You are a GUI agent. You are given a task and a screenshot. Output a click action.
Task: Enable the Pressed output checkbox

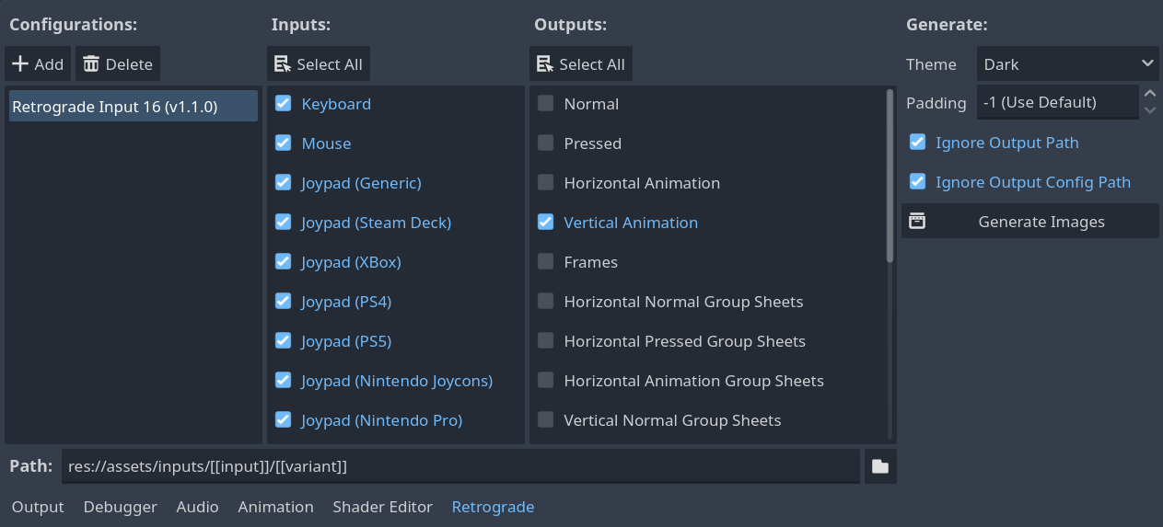click(546, 143)
